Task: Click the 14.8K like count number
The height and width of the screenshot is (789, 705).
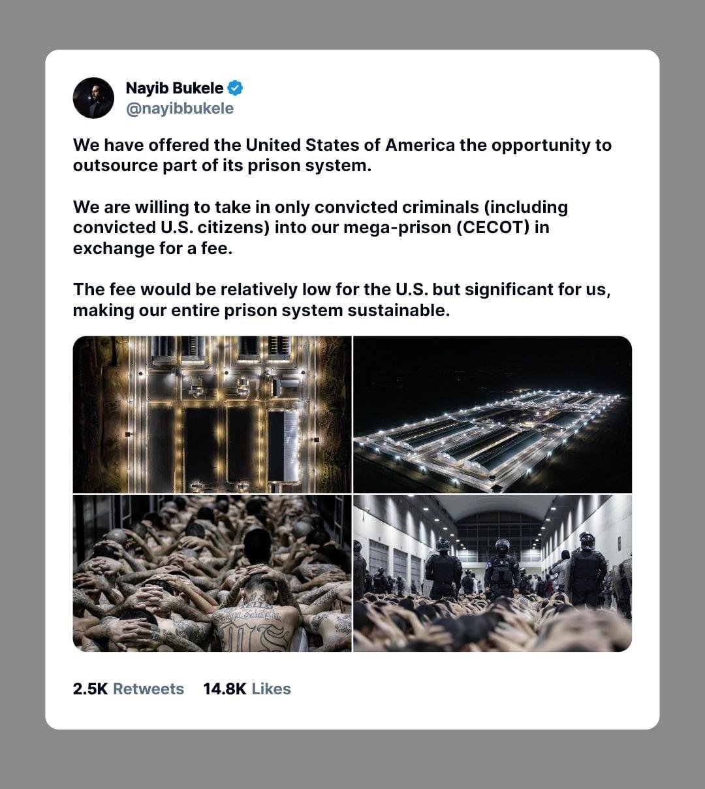Action: (x=225, y=689)
